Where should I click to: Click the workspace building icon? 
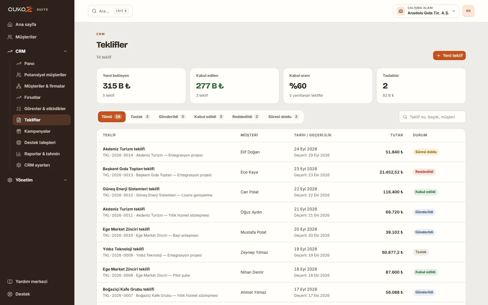(401, 11)
